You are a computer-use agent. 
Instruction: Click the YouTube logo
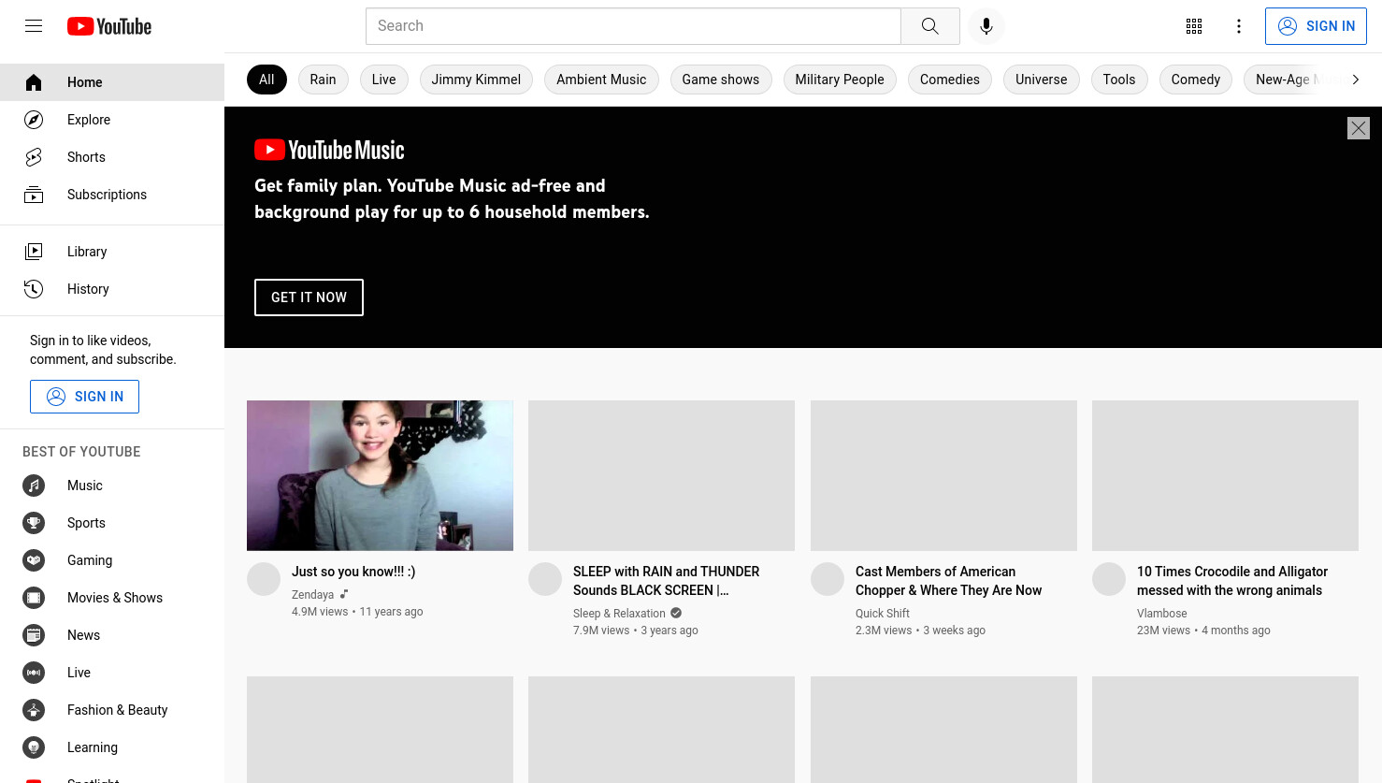pos(109,26)
